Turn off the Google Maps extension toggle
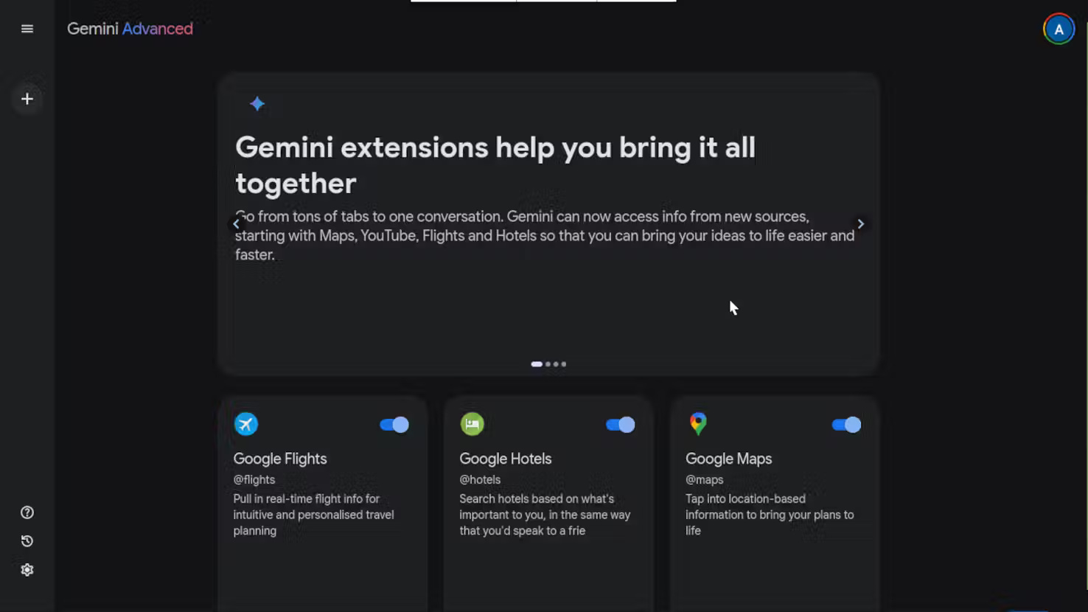Image resolution: width=1088 pixels, height=612 pixels. tap(846, 425)
